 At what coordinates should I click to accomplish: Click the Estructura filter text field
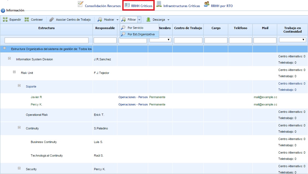47,40
